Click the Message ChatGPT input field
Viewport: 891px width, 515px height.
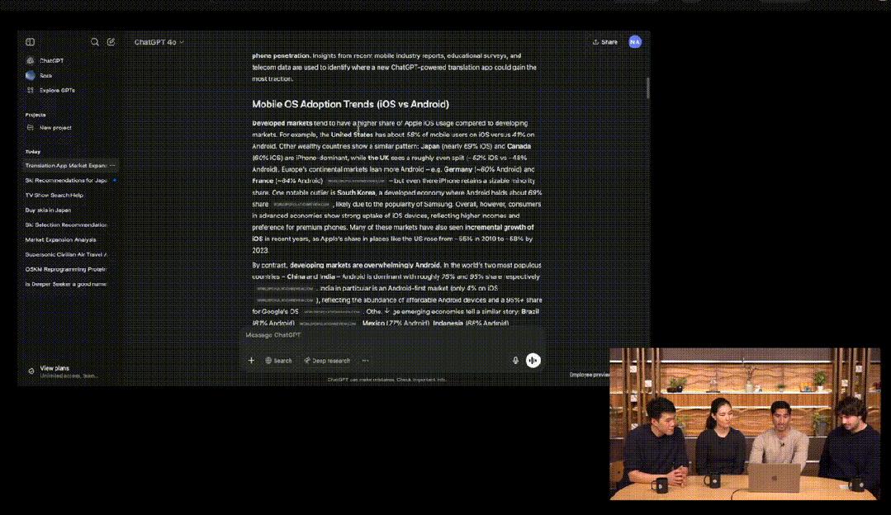pos(388,336)
